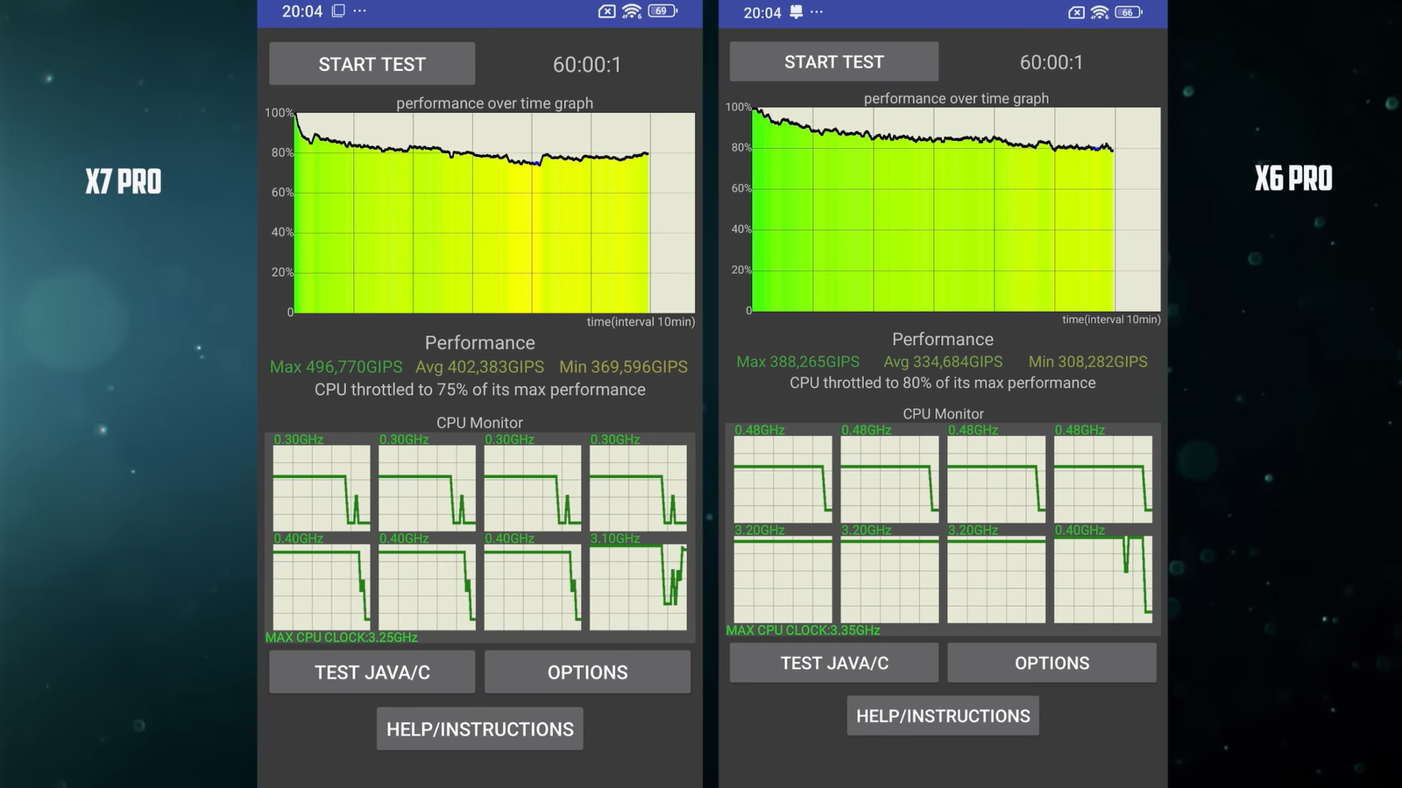The width and height of the screenshot is (1402, 788).
Task: Tap the time(interval 10min) label on X7 Pro
Action: 641,321
